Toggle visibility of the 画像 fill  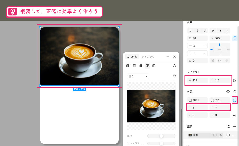(x=228, y=135)
